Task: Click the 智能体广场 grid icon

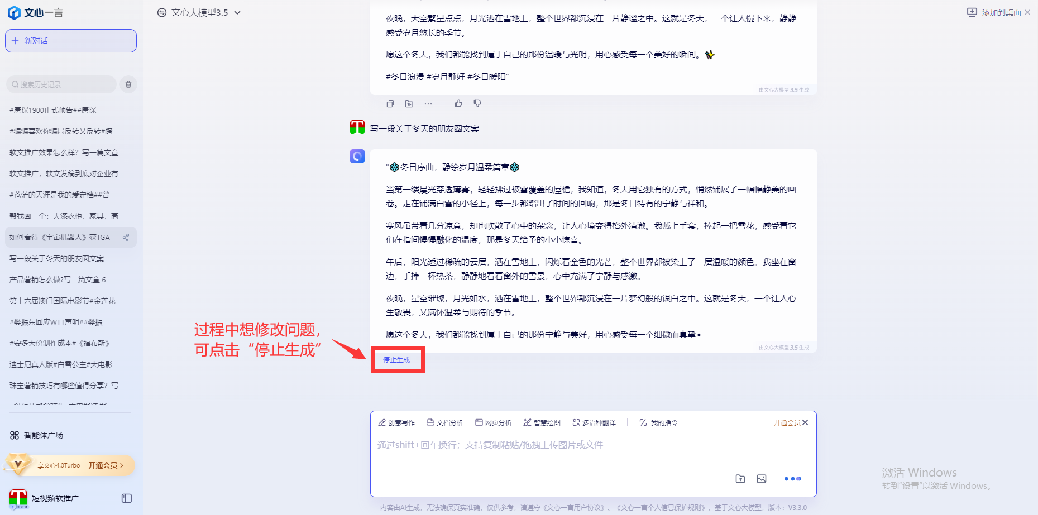Action: coord(15,435)
